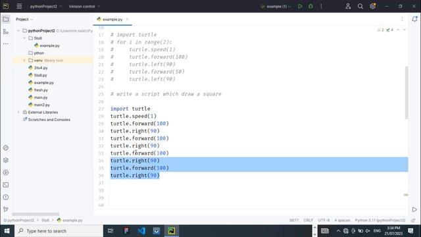This screenshot has width=421, height=237.
Task: Select 5to6.py in the project tree
Action: 40,75
